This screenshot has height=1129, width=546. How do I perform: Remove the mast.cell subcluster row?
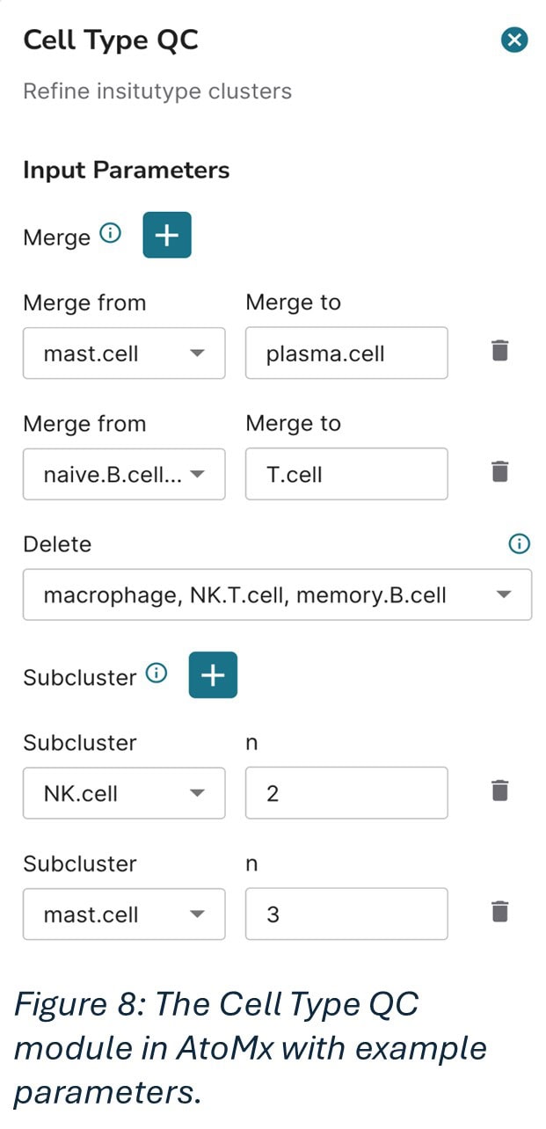point(499,912)
